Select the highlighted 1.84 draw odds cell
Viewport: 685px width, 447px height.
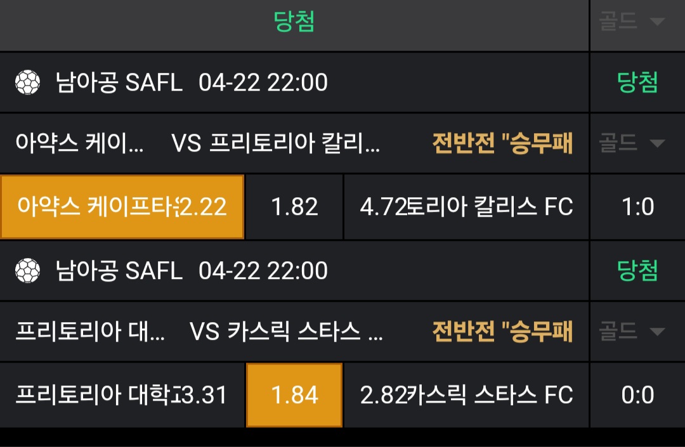coord(294,395)
